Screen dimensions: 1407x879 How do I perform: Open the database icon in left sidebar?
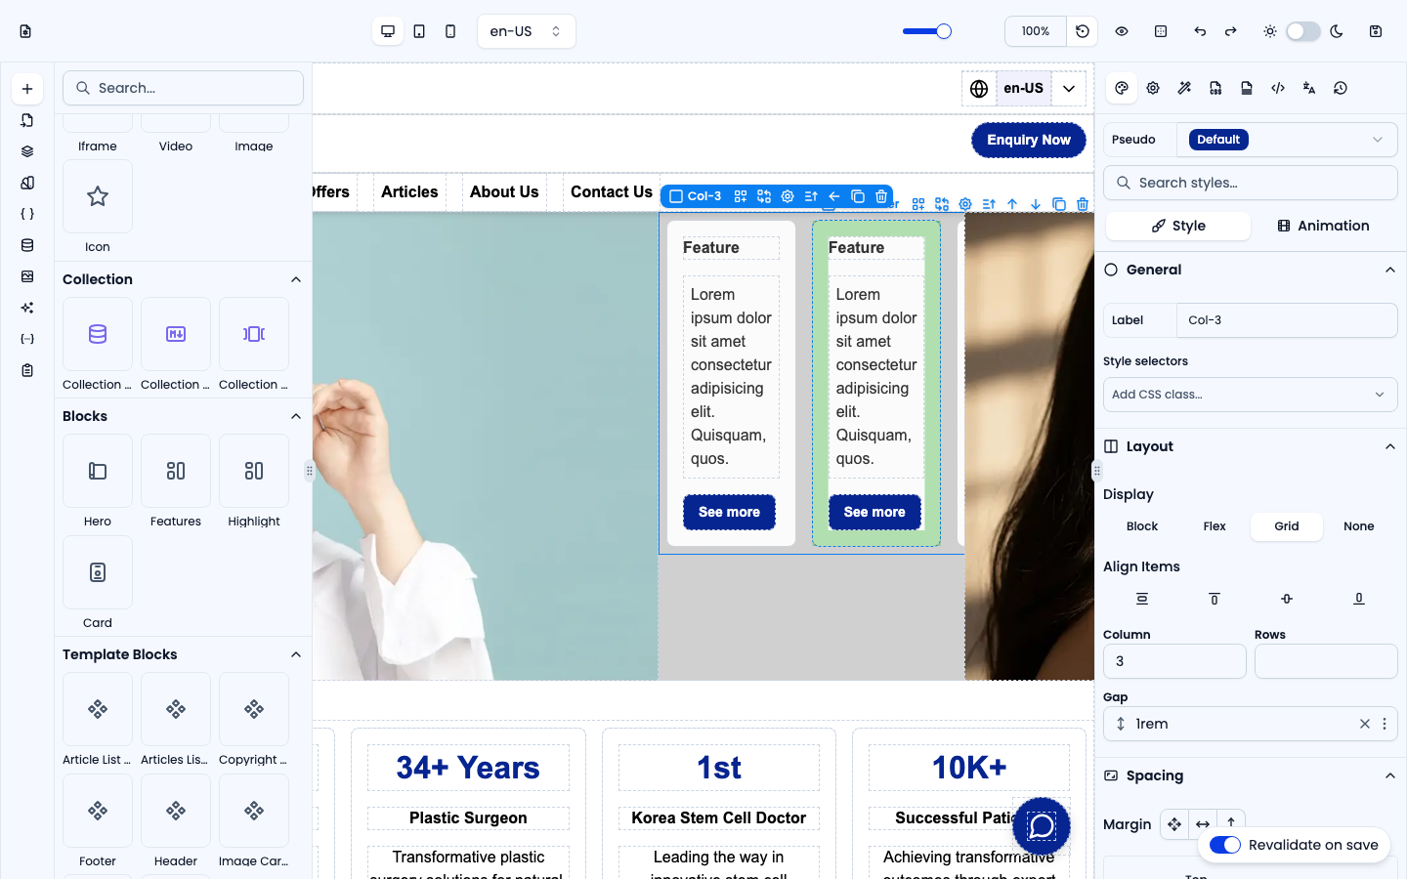27,245
